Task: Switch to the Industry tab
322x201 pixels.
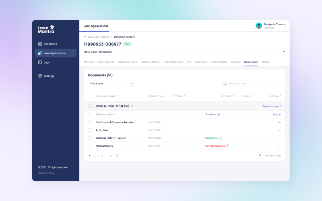Action: (x=235, y=62)
